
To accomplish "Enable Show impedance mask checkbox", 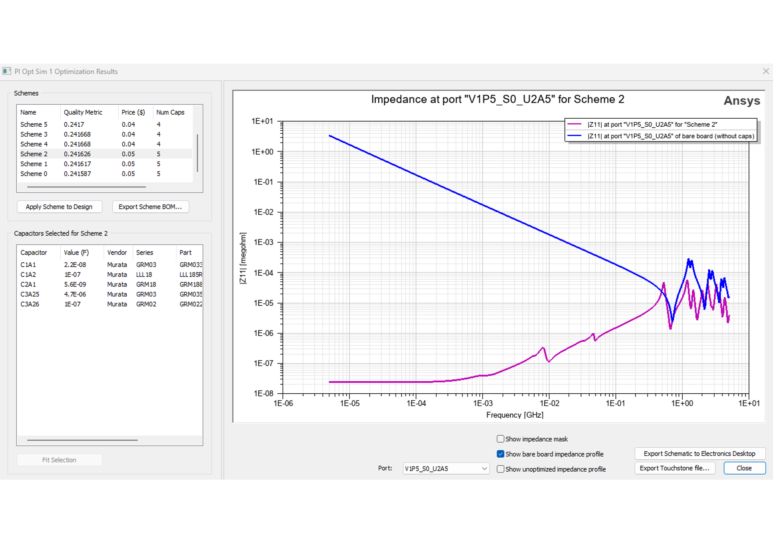I will tap(500, 439).
